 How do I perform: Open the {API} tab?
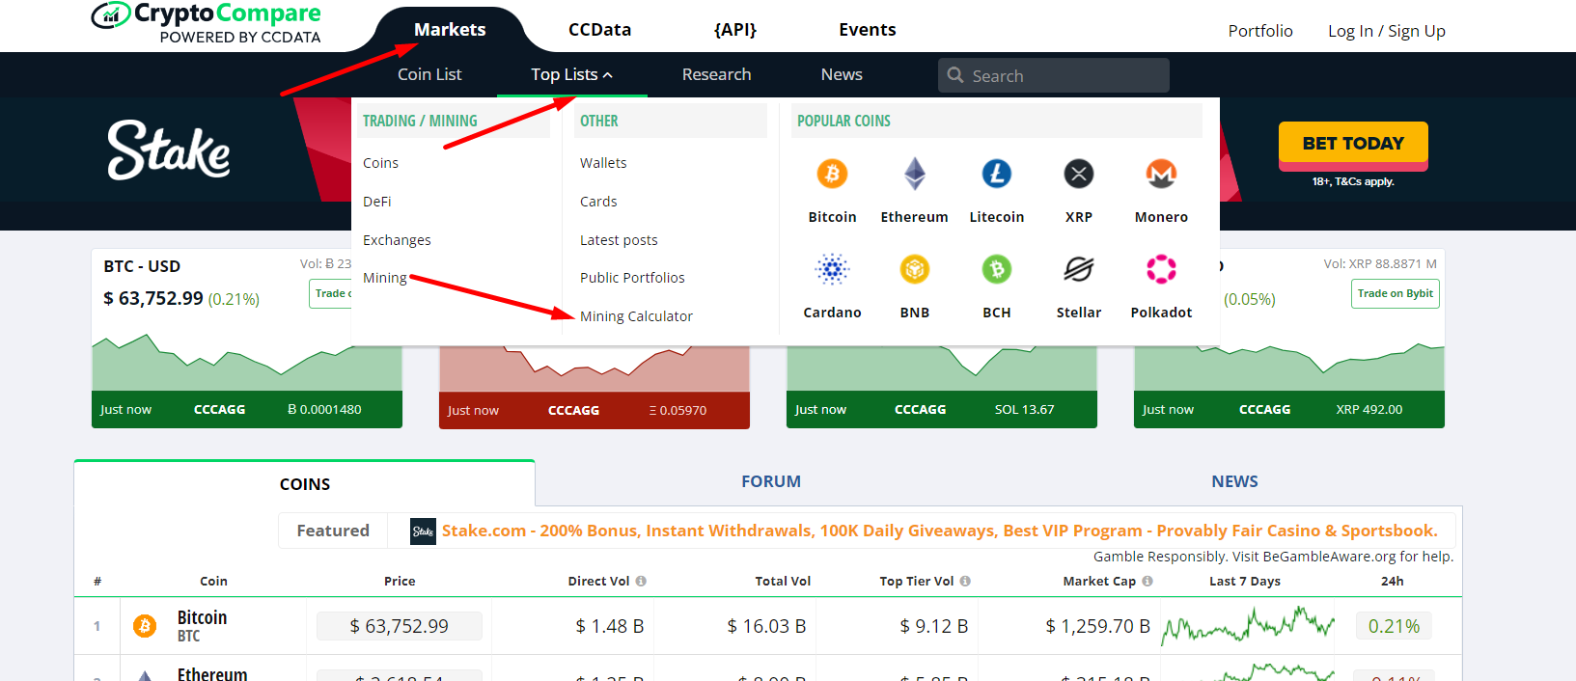coord(734,30)
